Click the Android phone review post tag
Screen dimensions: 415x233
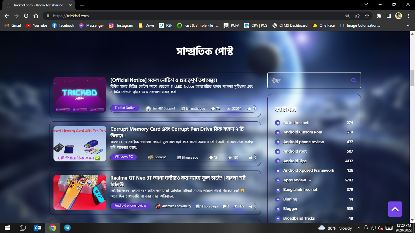click(130, 206)
